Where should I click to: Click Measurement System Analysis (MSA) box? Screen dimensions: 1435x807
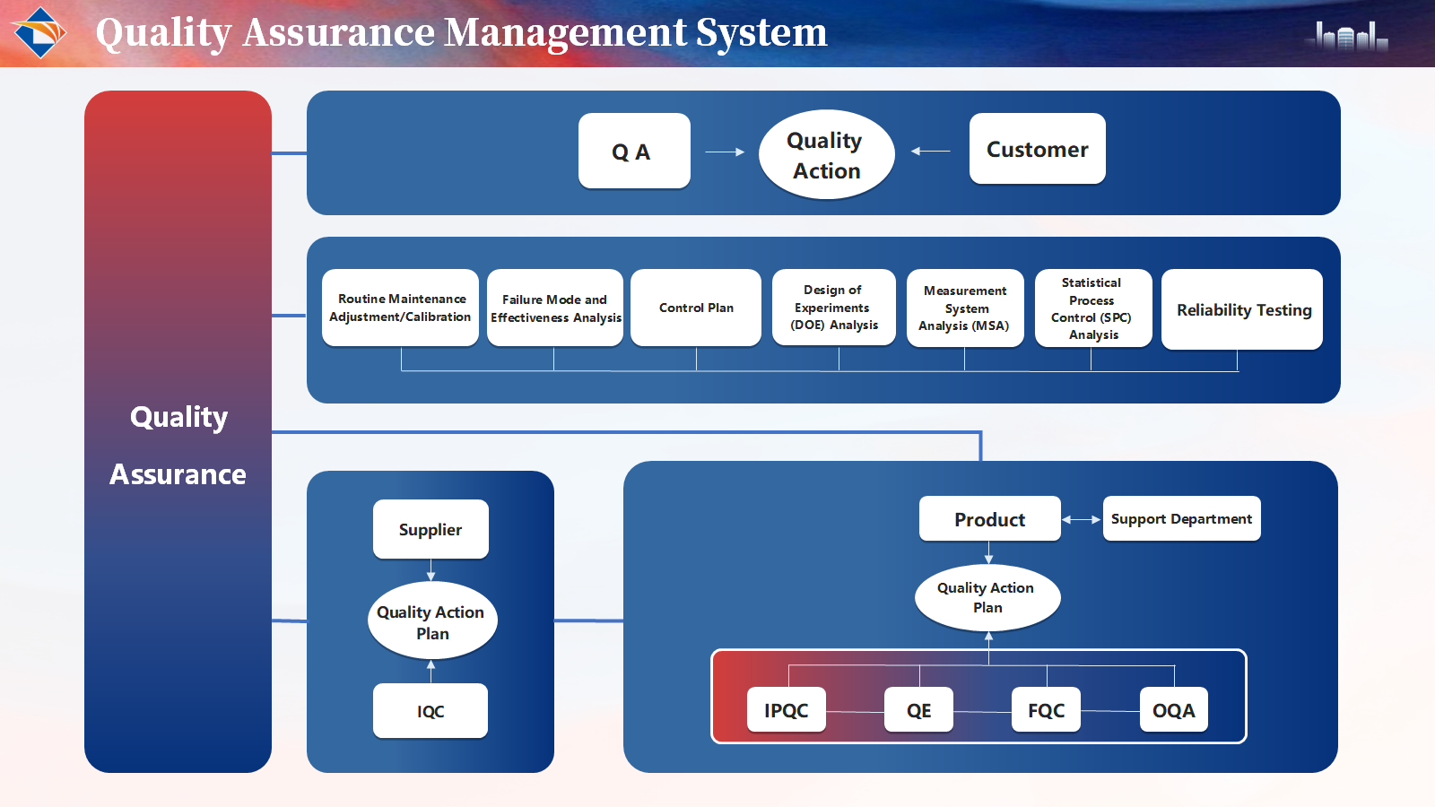click(x=965, y=308)
